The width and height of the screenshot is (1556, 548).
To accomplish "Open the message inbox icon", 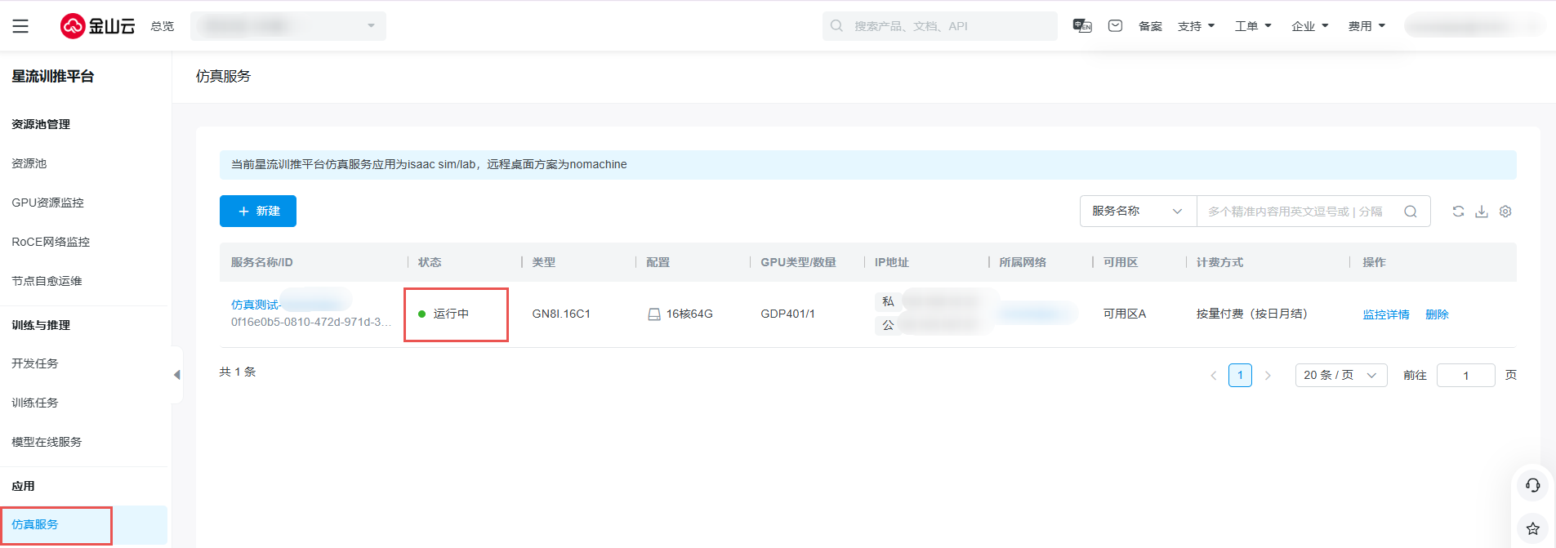I will point(1115,26).
